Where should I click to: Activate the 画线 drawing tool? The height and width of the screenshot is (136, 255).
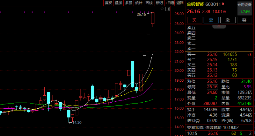(x=149, y=3)
